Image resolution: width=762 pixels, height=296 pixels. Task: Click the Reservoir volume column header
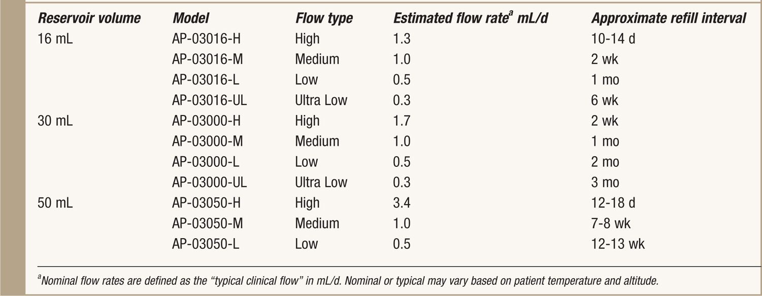88,19
